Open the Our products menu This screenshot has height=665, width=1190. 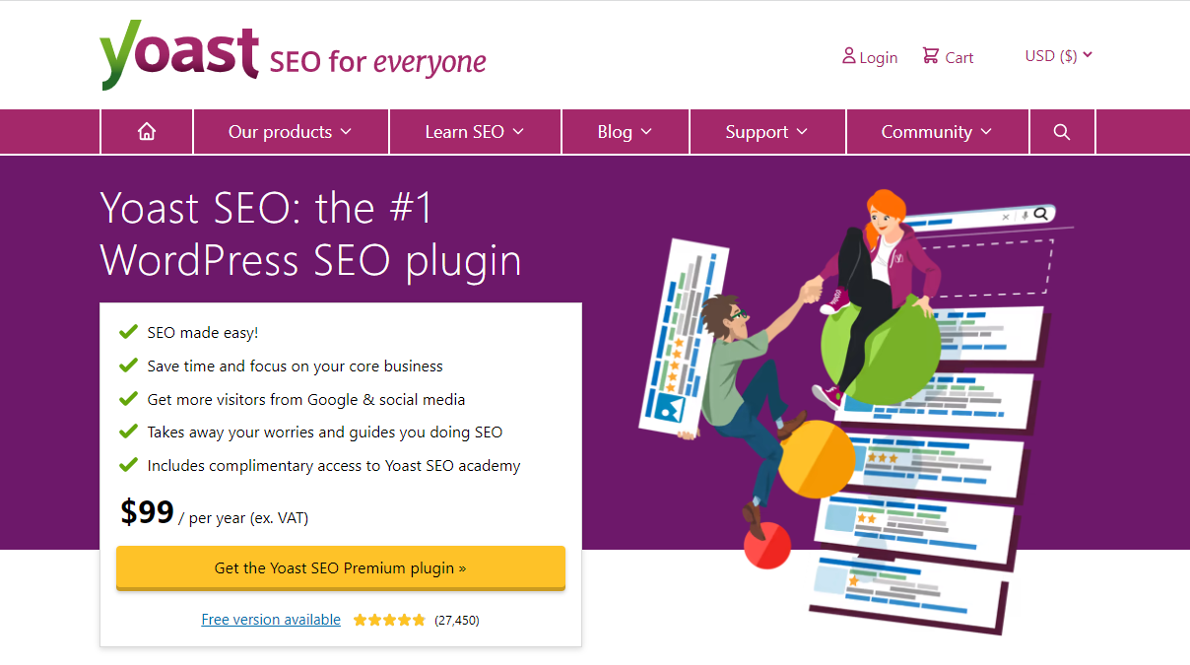point(292,132)
